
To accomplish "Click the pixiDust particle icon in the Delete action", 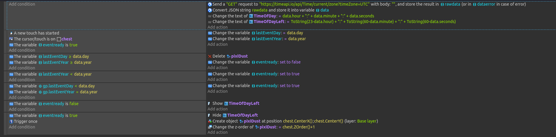I will pos(229,56).
